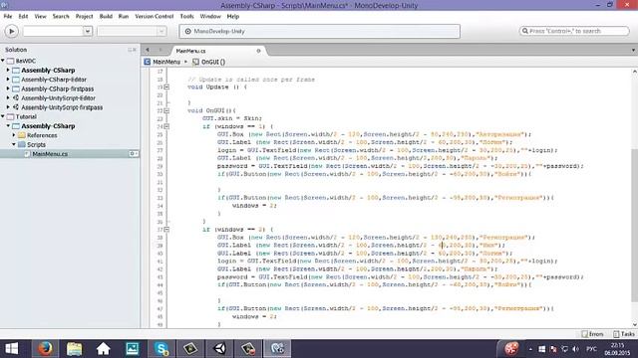The width and height of the screenshot is (638, 358).
Task: Click the MonoDevelop-Unity status field
Action: tap(319, 31)
